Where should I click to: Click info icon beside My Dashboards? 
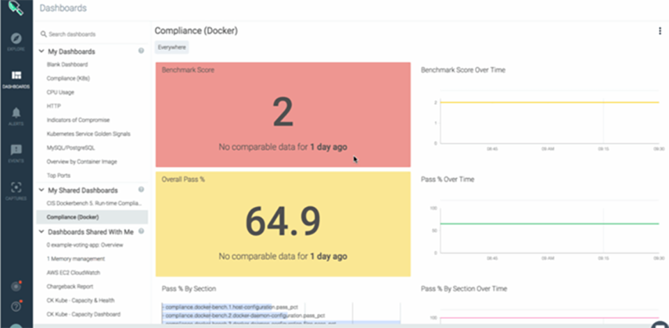coord(141,51)
